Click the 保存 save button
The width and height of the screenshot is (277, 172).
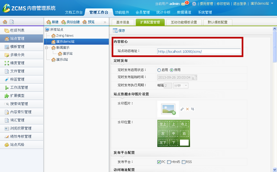click(x=119, y=31)
